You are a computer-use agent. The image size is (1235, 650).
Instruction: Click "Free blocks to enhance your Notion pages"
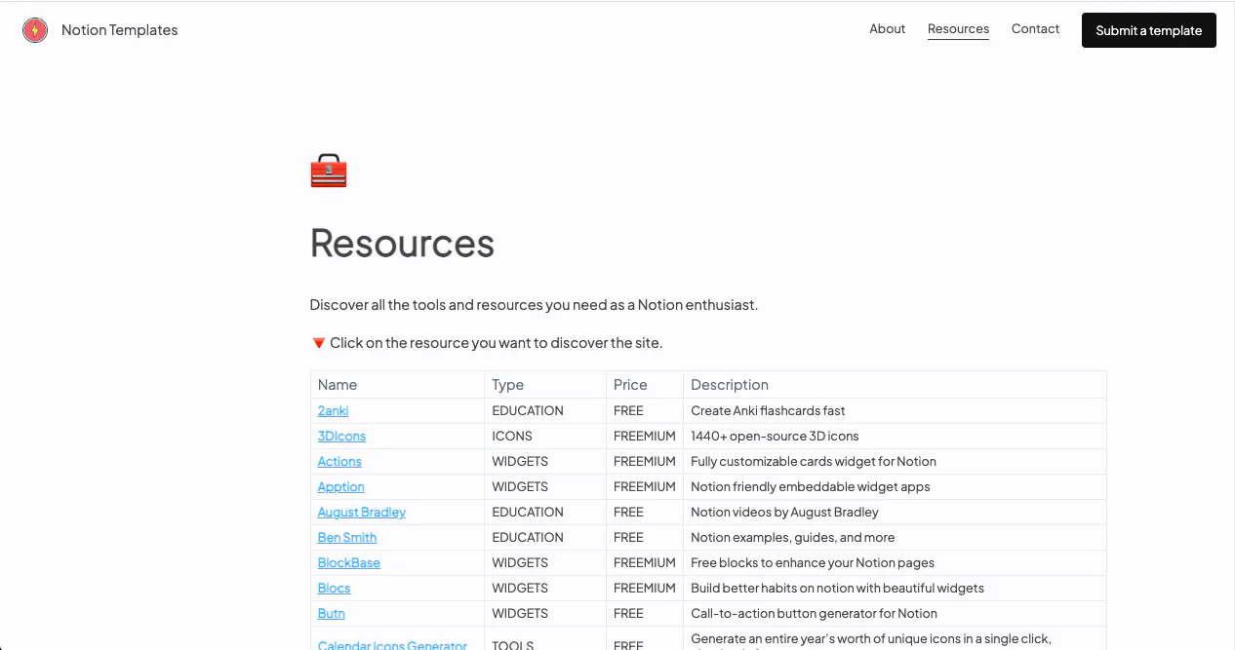[813, 562]
